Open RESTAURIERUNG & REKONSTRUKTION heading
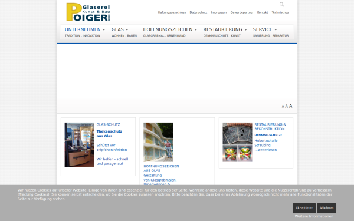This screenshot has height=221, width=354. point(270,127)
